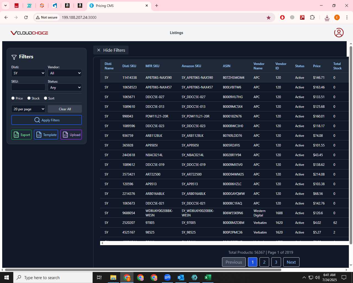Open the notifications center icon
353x283 pixels.
tap(344, 277)
